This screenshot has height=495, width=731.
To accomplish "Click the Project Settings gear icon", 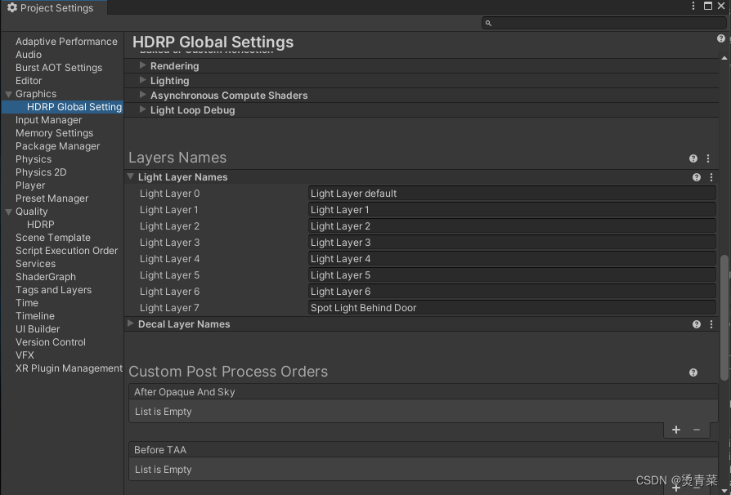I will 11,7.
